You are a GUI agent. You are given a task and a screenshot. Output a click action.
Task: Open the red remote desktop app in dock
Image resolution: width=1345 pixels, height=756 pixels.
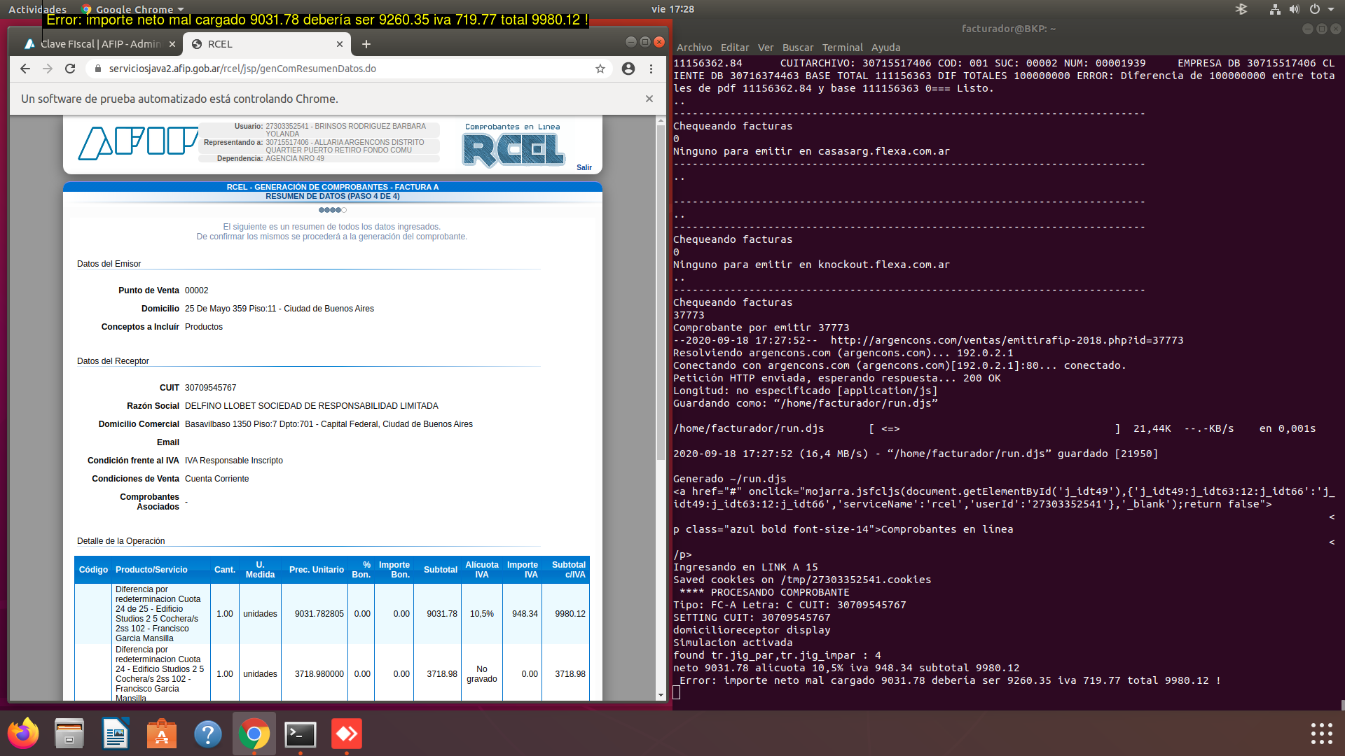[347, 734]
